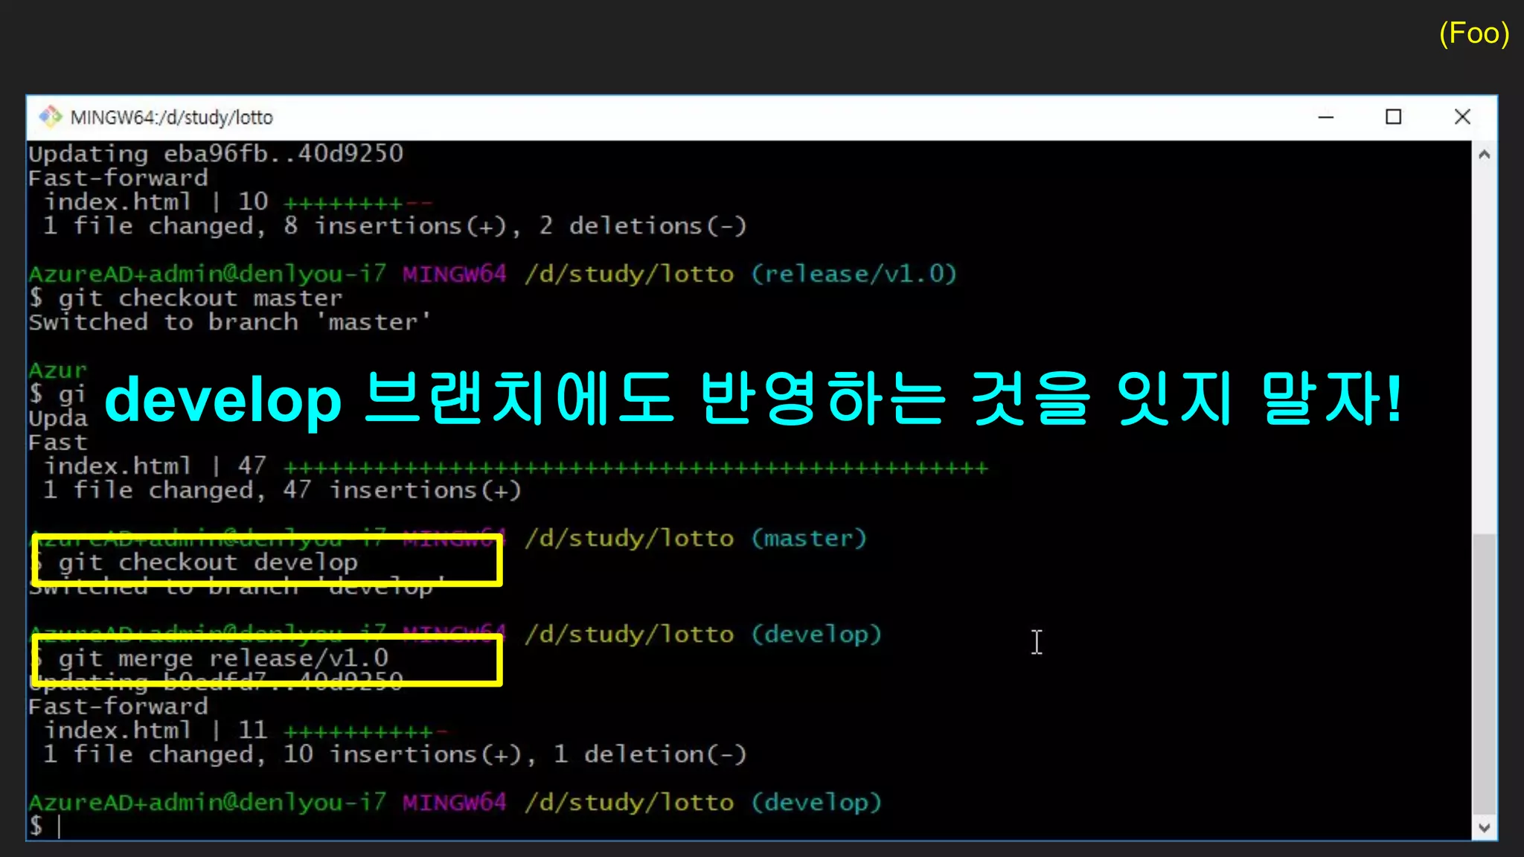Click the 'MINGW64:/d/study/lotto' window title

coord(172,118)
